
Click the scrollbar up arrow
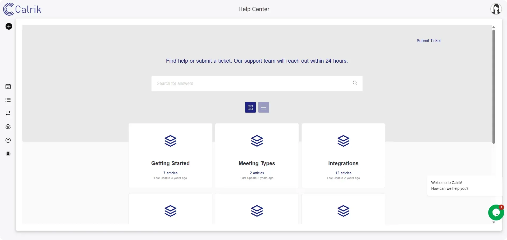tap(494, 27)
